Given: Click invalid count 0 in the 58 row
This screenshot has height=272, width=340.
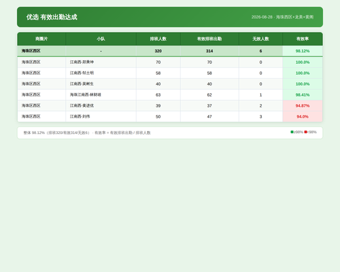Looking at the screenshot, I should [260, 73].
